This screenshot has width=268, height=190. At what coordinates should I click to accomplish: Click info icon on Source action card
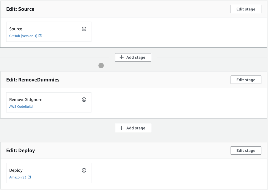tap(84, 29)
